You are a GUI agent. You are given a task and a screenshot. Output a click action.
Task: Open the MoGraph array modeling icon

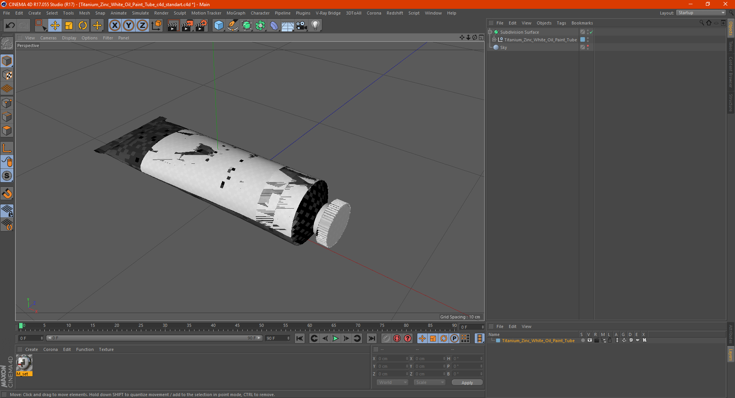pos(260,26)
